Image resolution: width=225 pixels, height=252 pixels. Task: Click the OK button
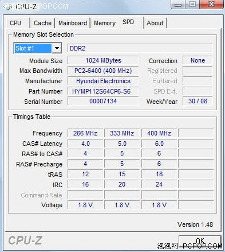[x=200, y=241]
